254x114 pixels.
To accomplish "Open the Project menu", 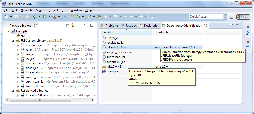I will coord(53,10).
